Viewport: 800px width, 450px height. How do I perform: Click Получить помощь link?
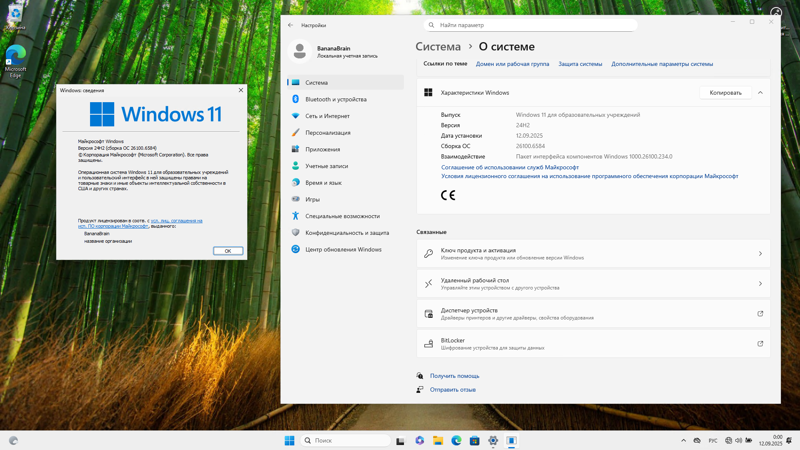tap(454, 376)
